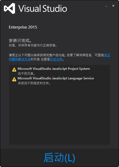Select the JavaScript Project System error entry
119x167 pixels.
click(54, 69)
